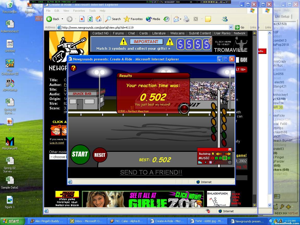Click the IE Stop icon

coord(82,19)
